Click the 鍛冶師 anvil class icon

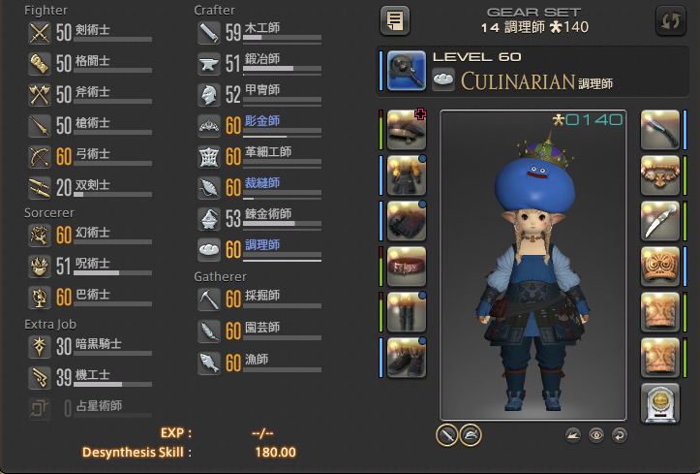point(208,64)
